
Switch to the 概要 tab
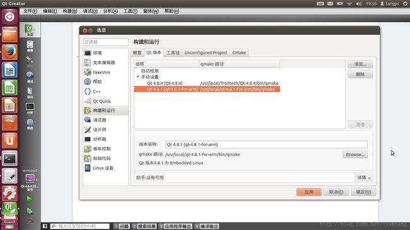coord(138,53)
